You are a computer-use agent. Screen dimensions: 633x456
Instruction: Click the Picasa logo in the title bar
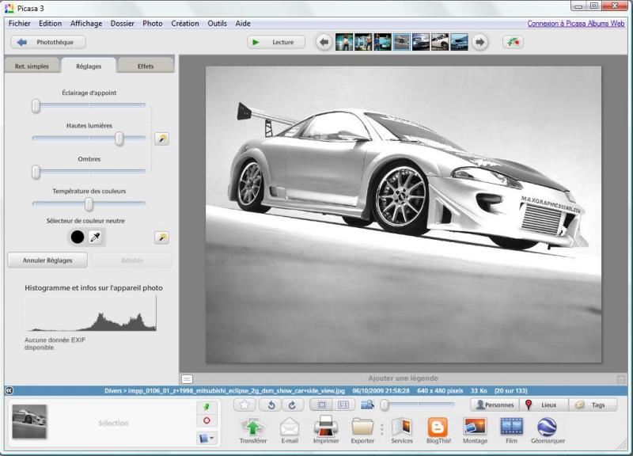[9, 8]
